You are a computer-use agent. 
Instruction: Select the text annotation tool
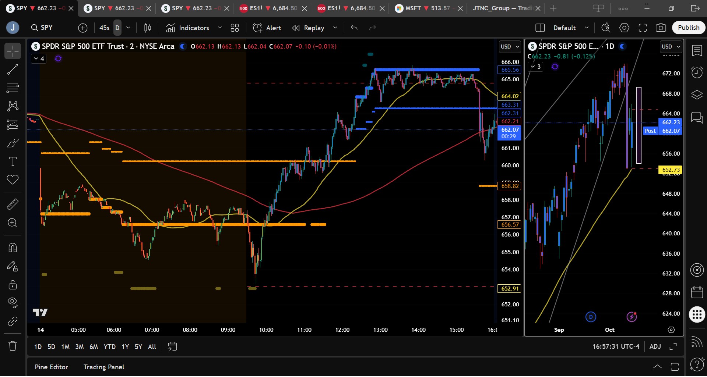(x=13, y=161)
